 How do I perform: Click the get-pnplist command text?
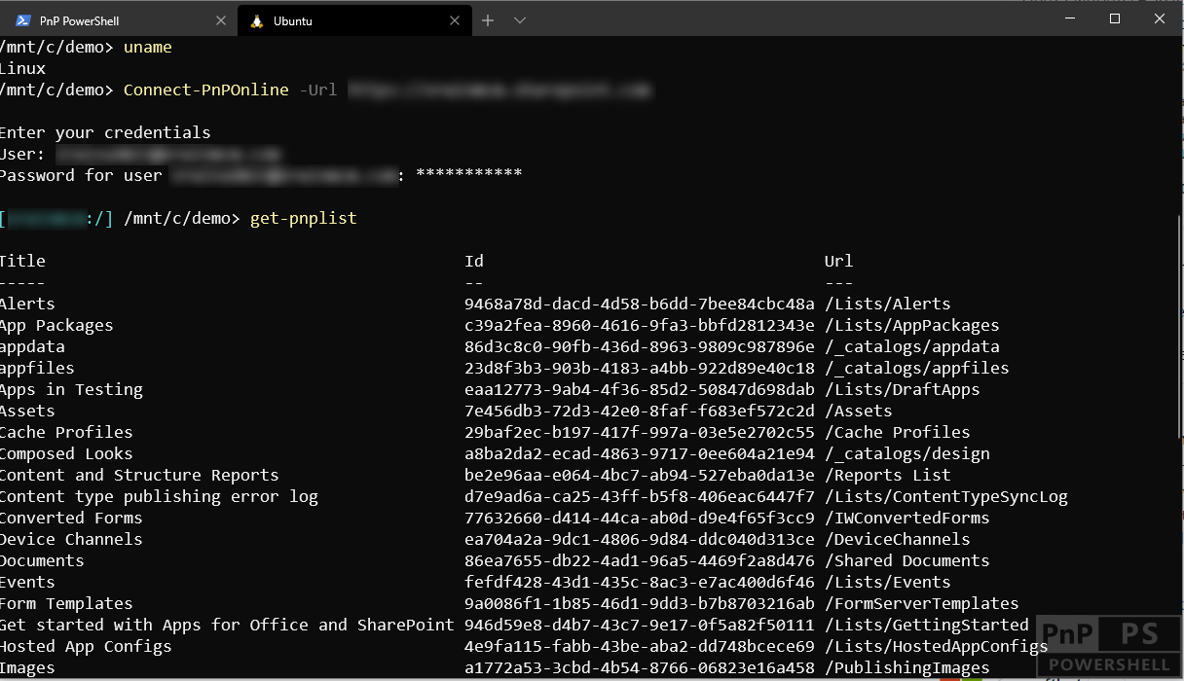pos(303,218)
